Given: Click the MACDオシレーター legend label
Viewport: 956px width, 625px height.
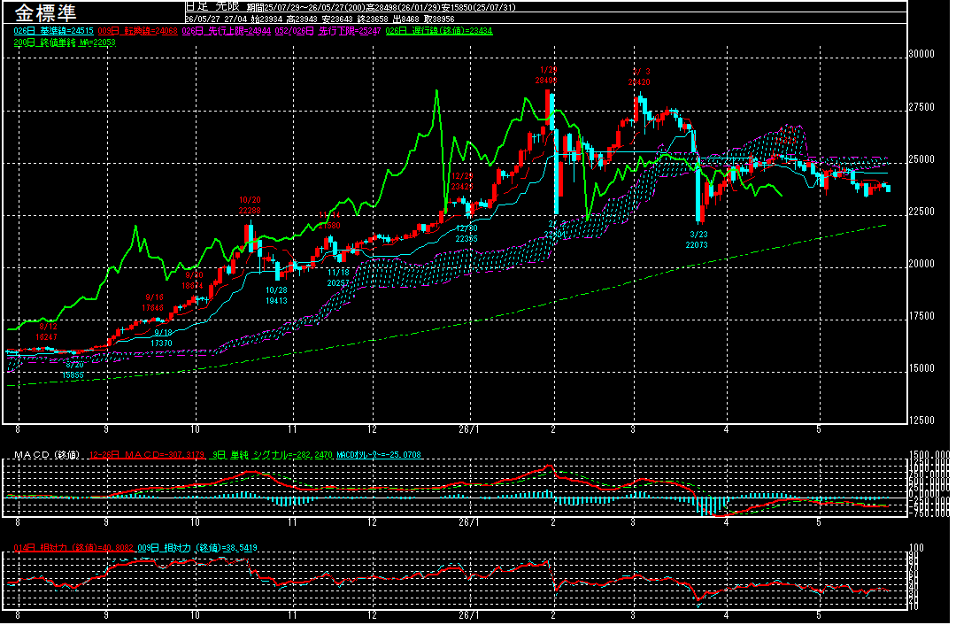Looking at the screenshot, I should point(379,455).
